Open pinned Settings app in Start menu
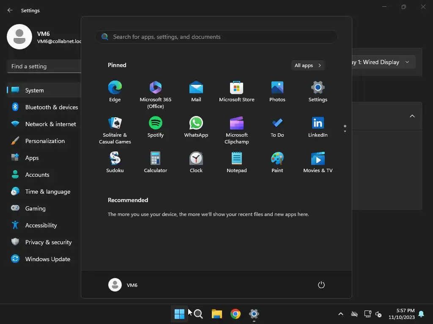Viewport: 433px width, 324px height. click(x=318, y=92)
